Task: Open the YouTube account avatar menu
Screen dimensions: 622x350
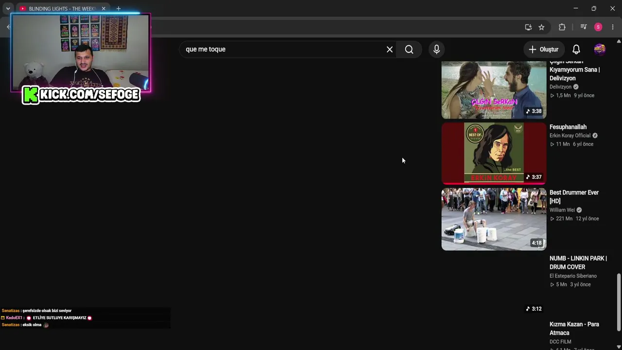Action: [x=600, y=49]
